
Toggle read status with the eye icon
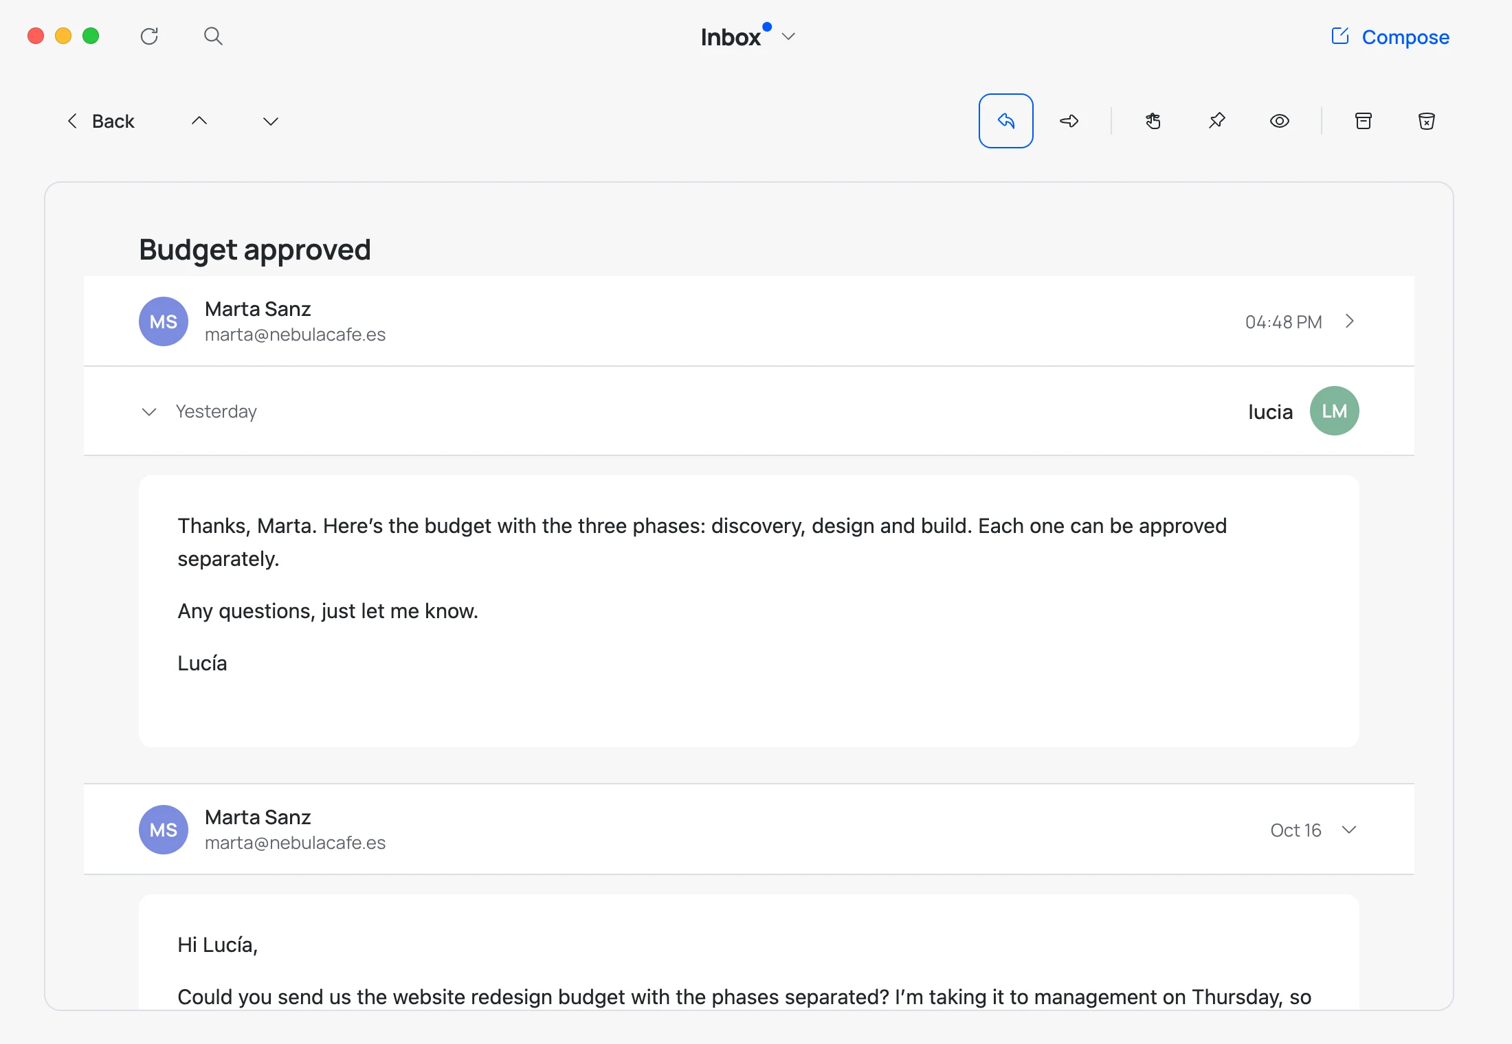(1280, 122)
